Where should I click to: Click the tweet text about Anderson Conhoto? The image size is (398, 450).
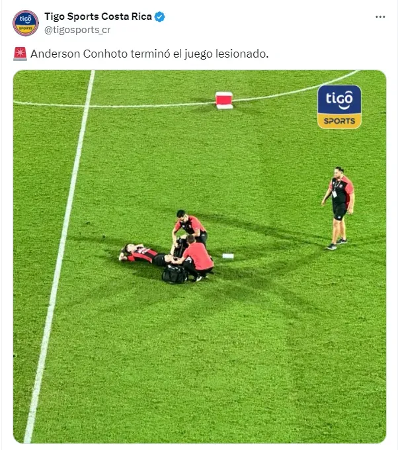pyautogui.click(x=149, y=54)
